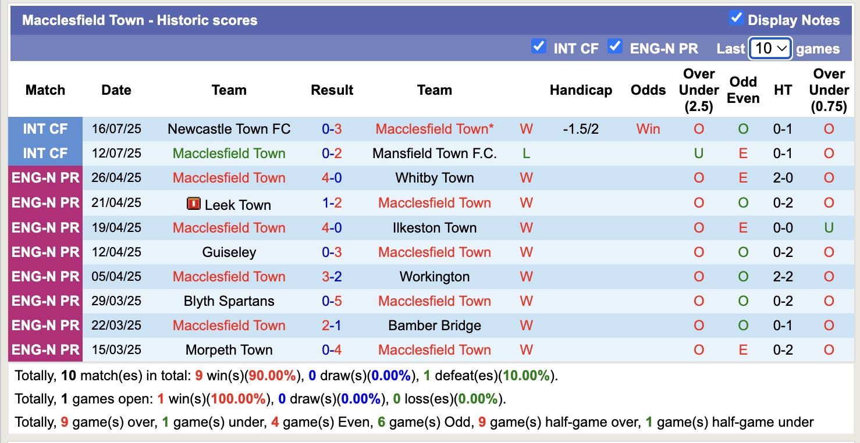Disable the ENG-N PR filter checkbox
The height and width of the screenshot is (443, 860).
click(x=615, y=48)
